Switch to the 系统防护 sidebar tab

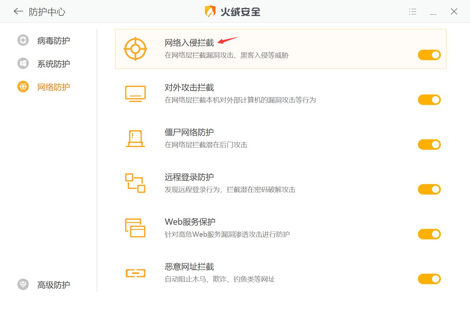(x=53, y=64)
